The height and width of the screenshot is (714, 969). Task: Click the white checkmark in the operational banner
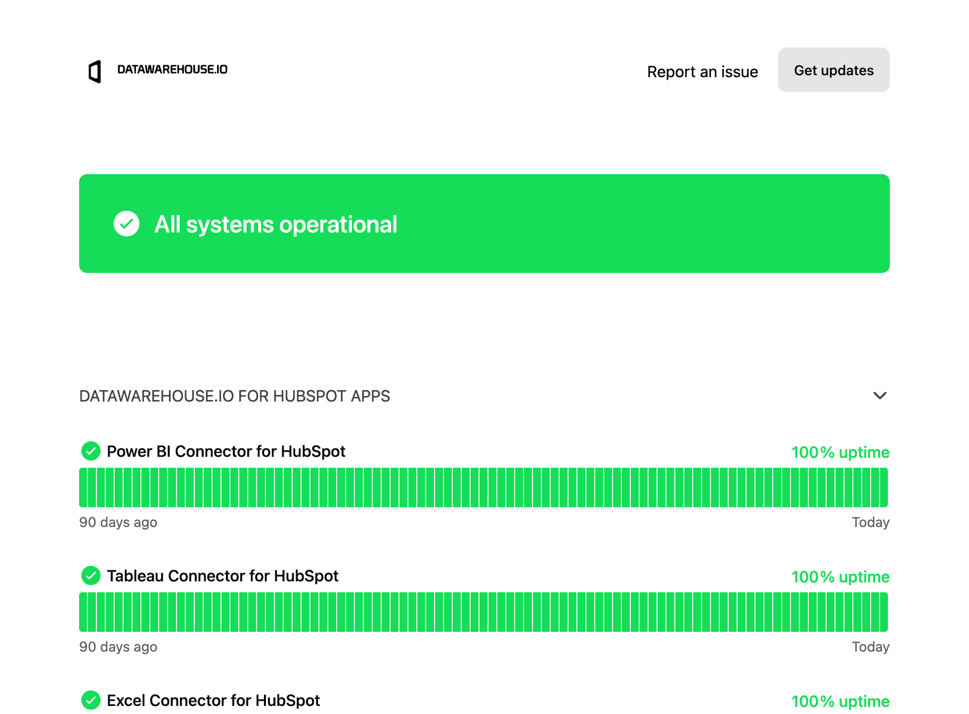[126, 224]
